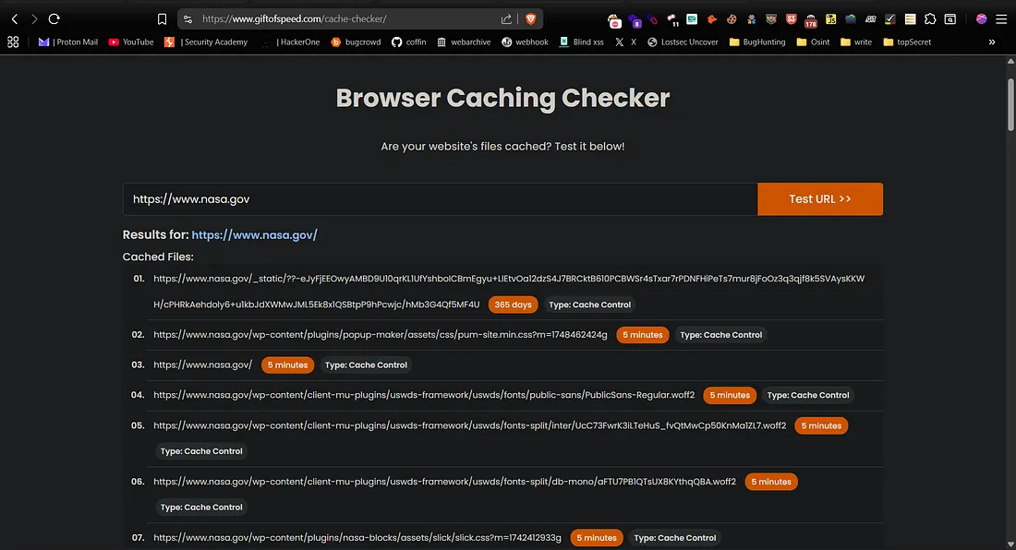This screenshot has height=550, width=1016.
Task: Open site settings icon in address bar
Action: click(187, 19)
